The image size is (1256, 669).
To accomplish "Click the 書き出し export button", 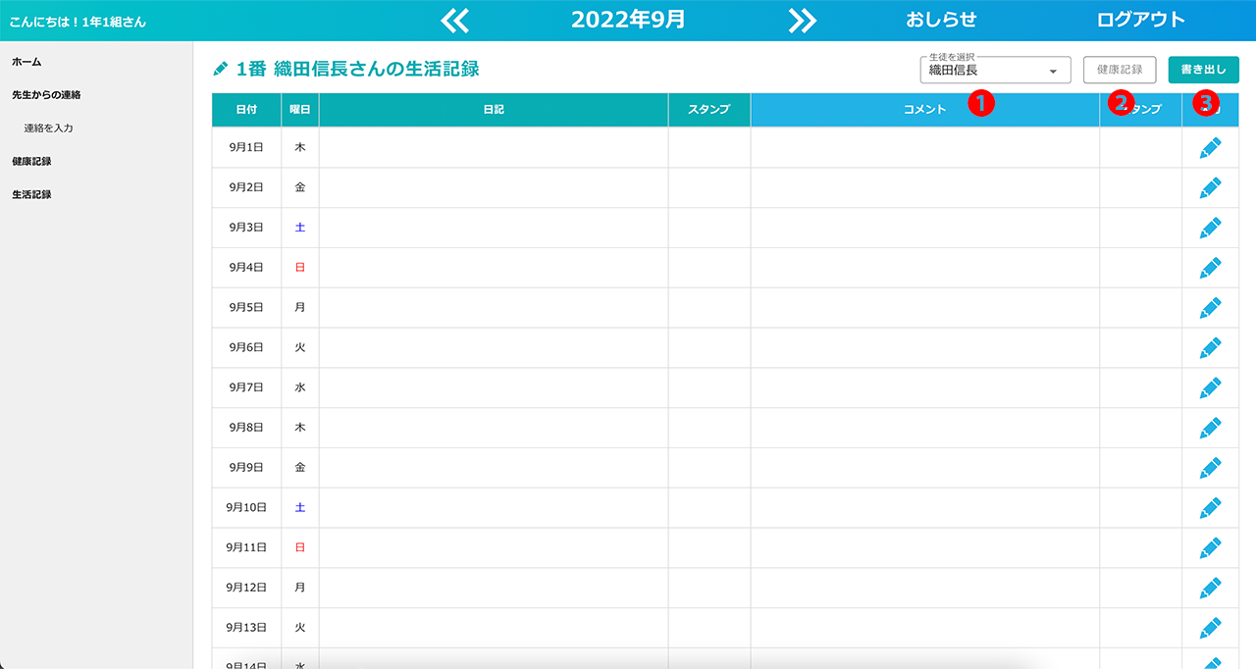I will click(1203, 70).
